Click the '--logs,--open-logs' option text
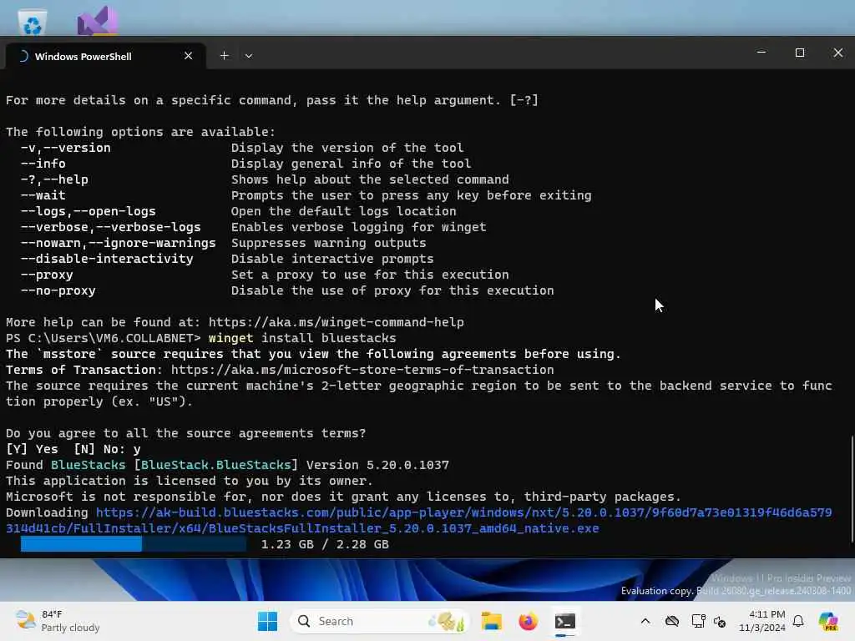 [x=89, y=211]
